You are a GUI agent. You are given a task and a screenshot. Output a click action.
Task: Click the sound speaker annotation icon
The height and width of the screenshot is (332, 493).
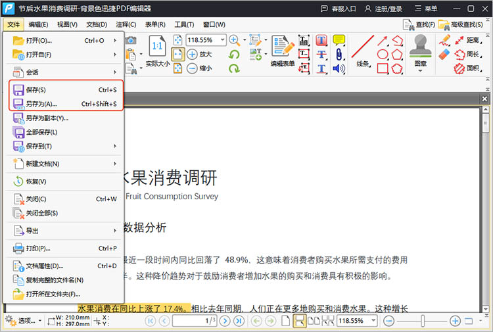339,68
